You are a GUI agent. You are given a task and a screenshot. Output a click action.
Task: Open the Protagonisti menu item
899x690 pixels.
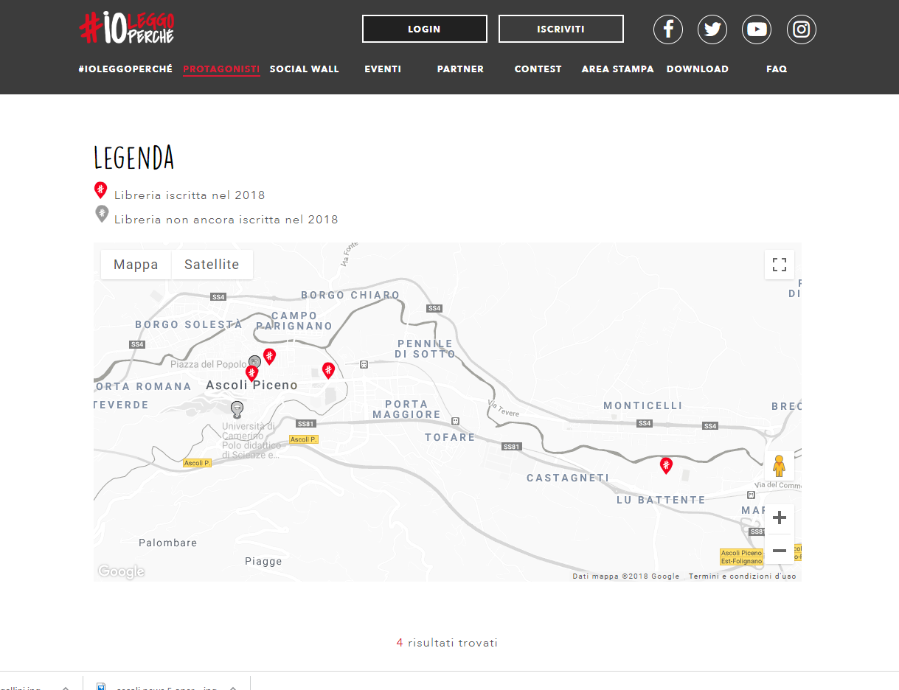click(x=221, y=69)
